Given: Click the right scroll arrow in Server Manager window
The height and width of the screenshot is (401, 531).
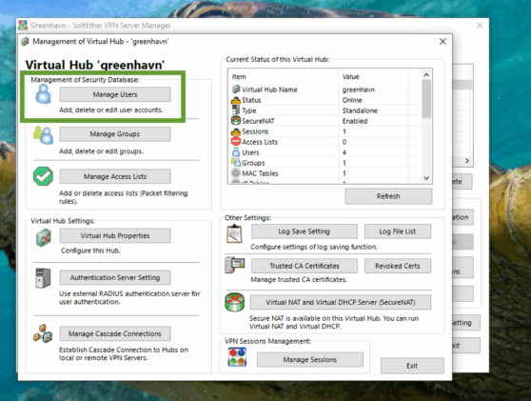Looking at the screenshot, I should [467, 161].
